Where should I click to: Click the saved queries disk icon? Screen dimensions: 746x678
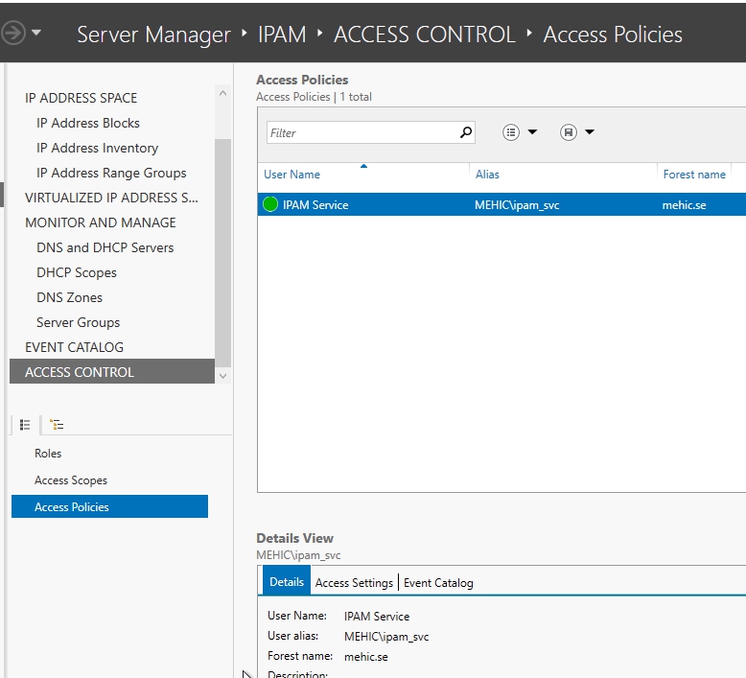[569, 132]
